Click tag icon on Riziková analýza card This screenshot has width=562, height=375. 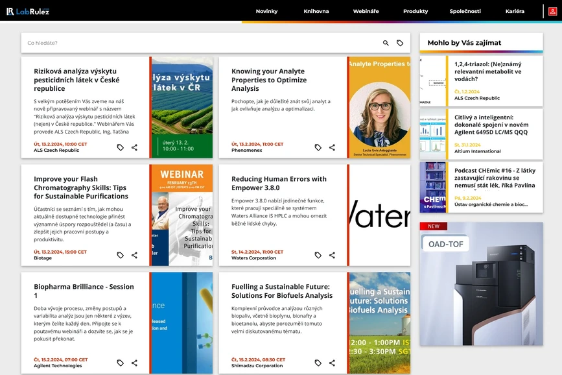click(121, 147)
